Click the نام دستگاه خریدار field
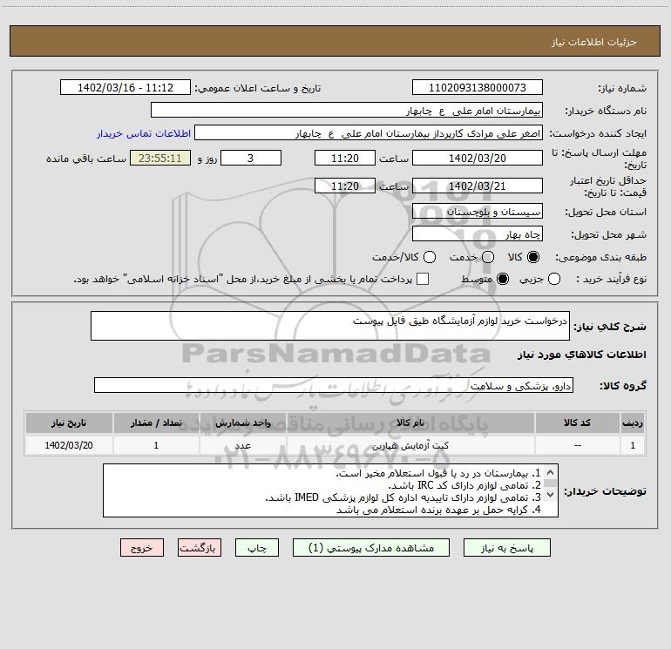 tap(347, 110)
